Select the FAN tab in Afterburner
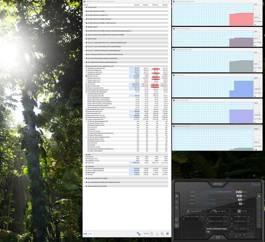The image size is (265, 242). point(242,211)
